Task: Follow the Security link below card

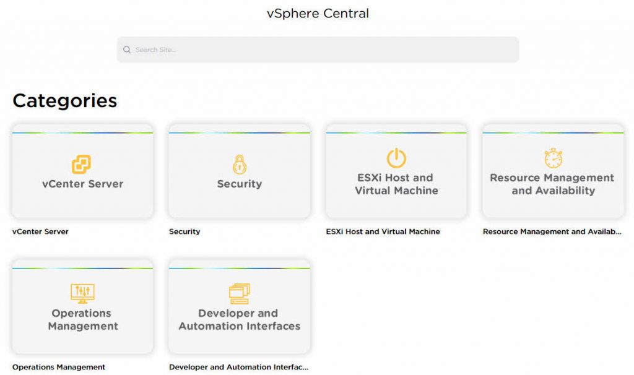Action: pyautogui.click(x=185, y=231)
